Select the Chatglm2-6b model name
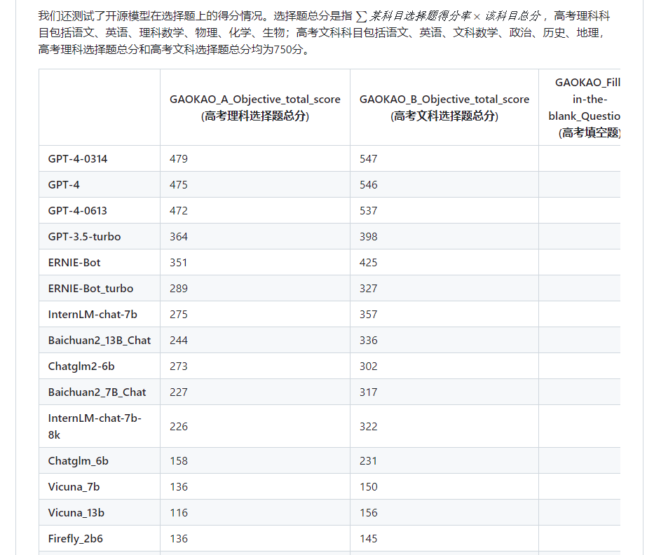The width and height of the screenshot is (647, 555). coord(81,366)
